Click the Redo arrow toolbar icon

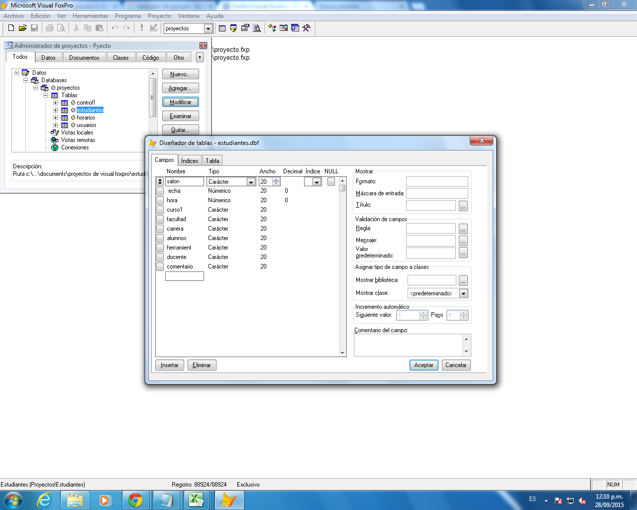coord(126,28)
